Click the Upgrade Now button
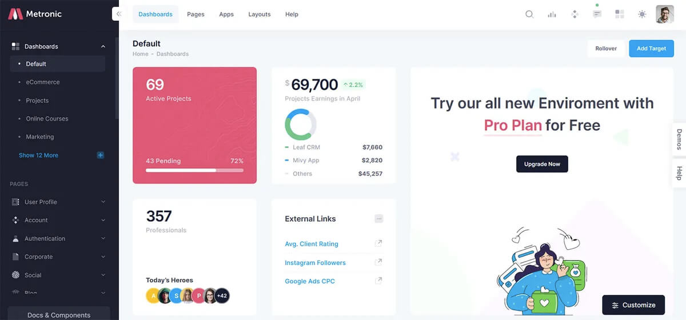 tap(542, 164)
